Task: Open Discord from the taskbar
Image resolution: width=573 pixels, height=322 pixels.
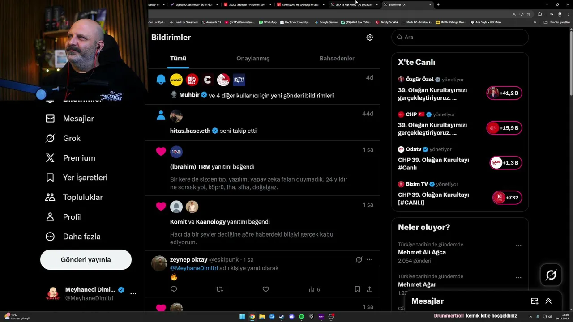Action: coord(291,317)
